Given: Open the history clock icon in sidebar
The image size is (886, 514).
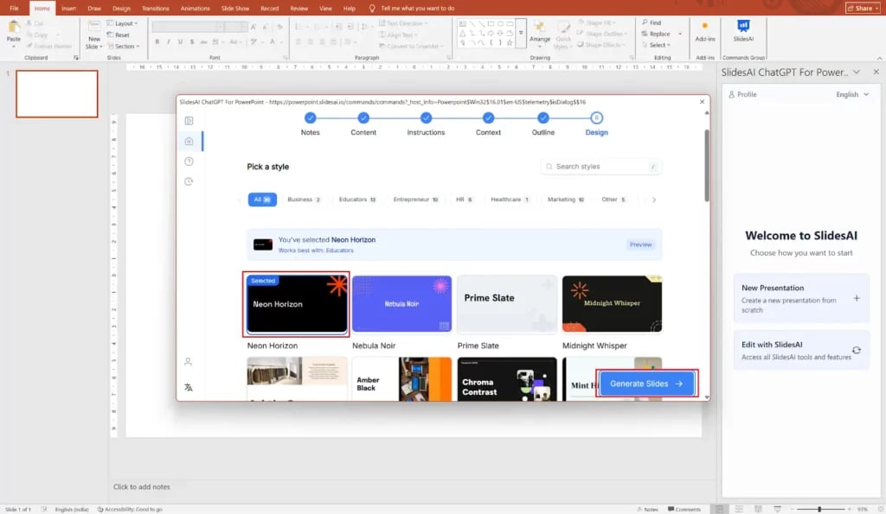Looking at the screenshot, I should (x=189, y=181).
